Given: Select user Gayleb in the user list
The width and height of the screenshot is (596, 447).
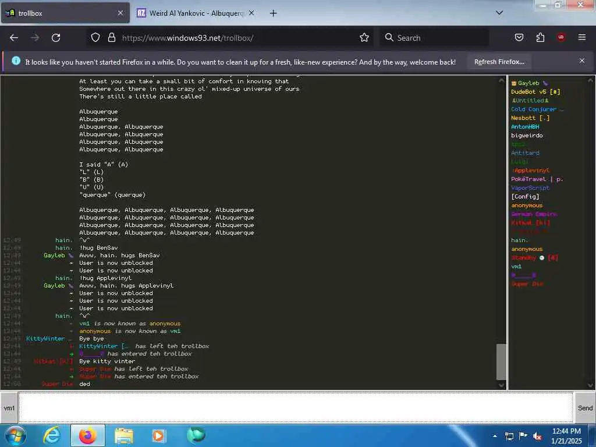Looking at the screenshot, I should 529,83.
